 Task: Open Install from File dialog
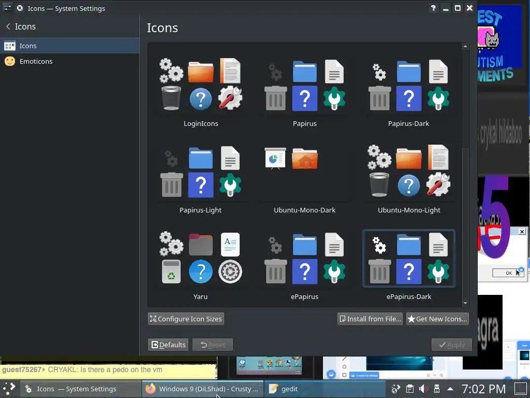pos(370,319)
